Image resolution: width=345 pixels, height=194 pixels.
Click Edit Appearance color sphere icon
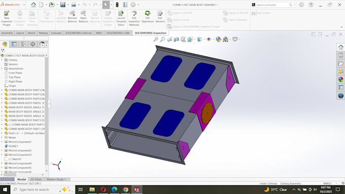pyautogui.click(x=218, y=40)
